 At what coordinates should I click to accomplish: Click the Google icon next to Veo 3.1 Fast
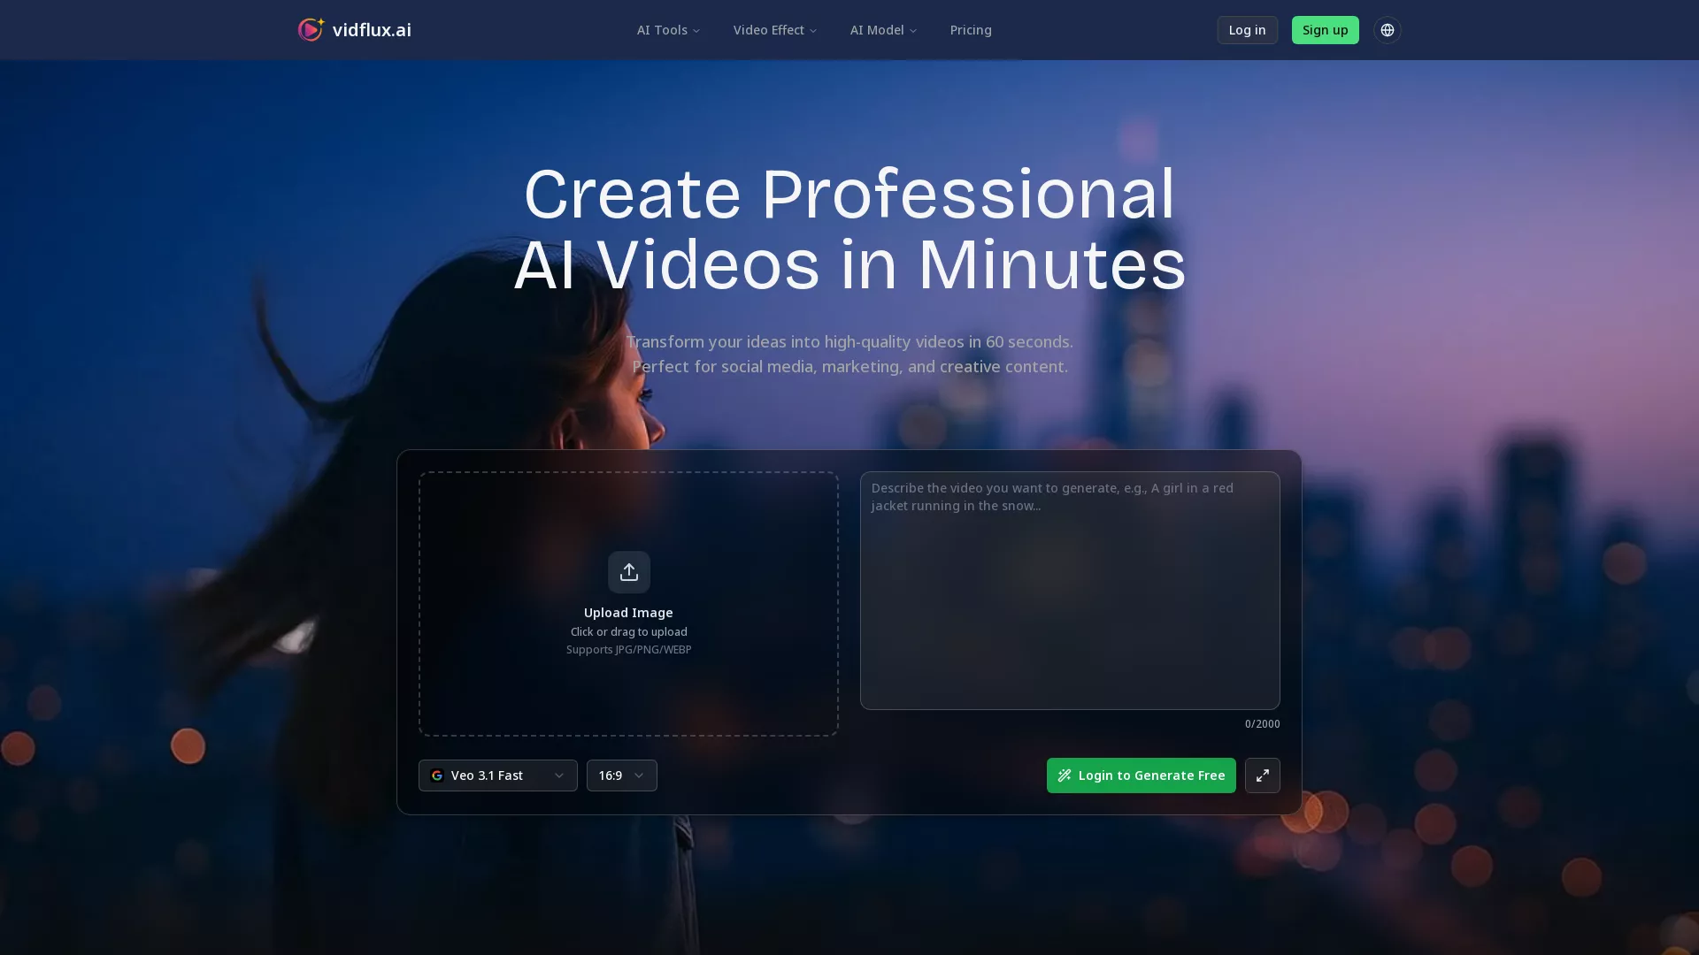click(438, 775)
